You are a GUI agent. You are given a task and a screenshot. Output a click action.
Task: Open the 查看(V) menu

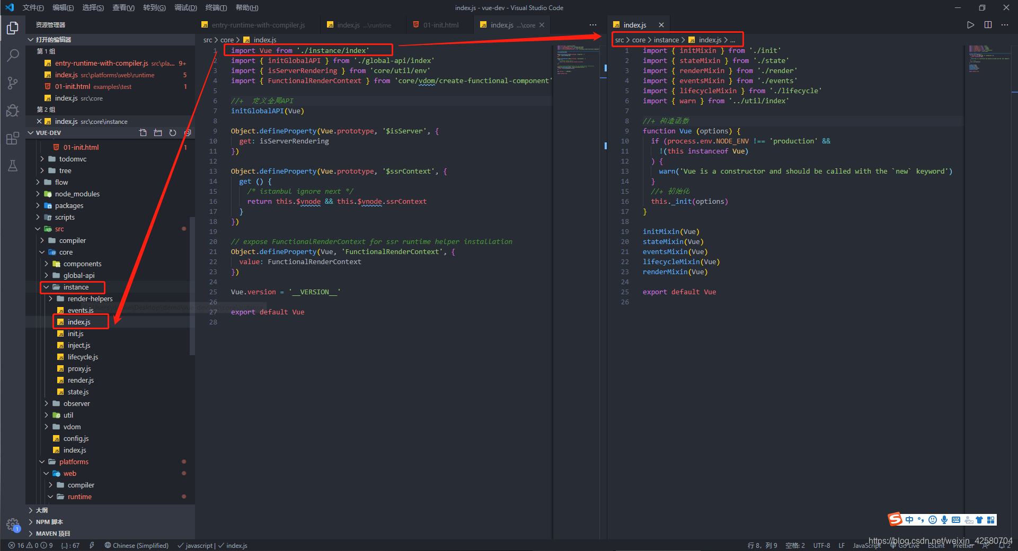point(123,7)
